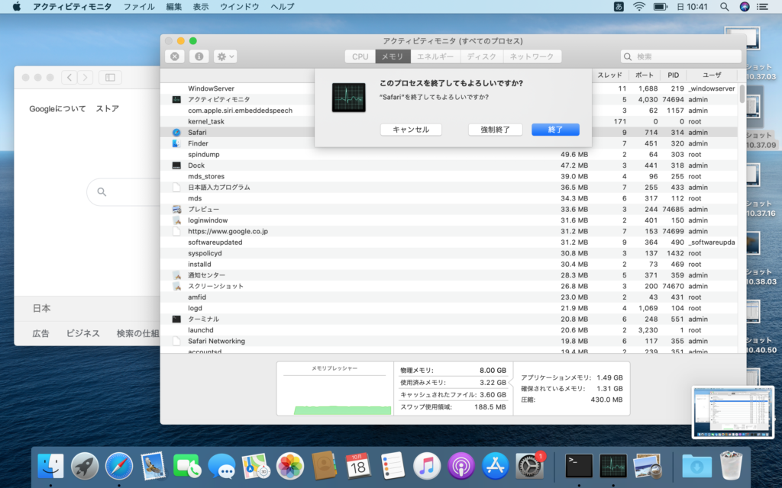Open App Store from the Dock
The image size is (782, 488).
pyautogui.click(x=495, y=467)
